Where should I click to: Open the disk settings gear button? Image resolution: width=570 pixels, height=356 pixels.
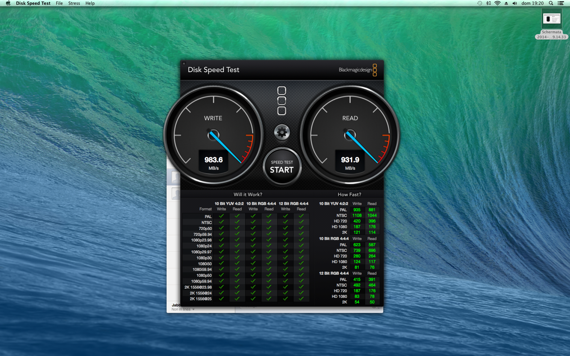[x=282, y=132]
